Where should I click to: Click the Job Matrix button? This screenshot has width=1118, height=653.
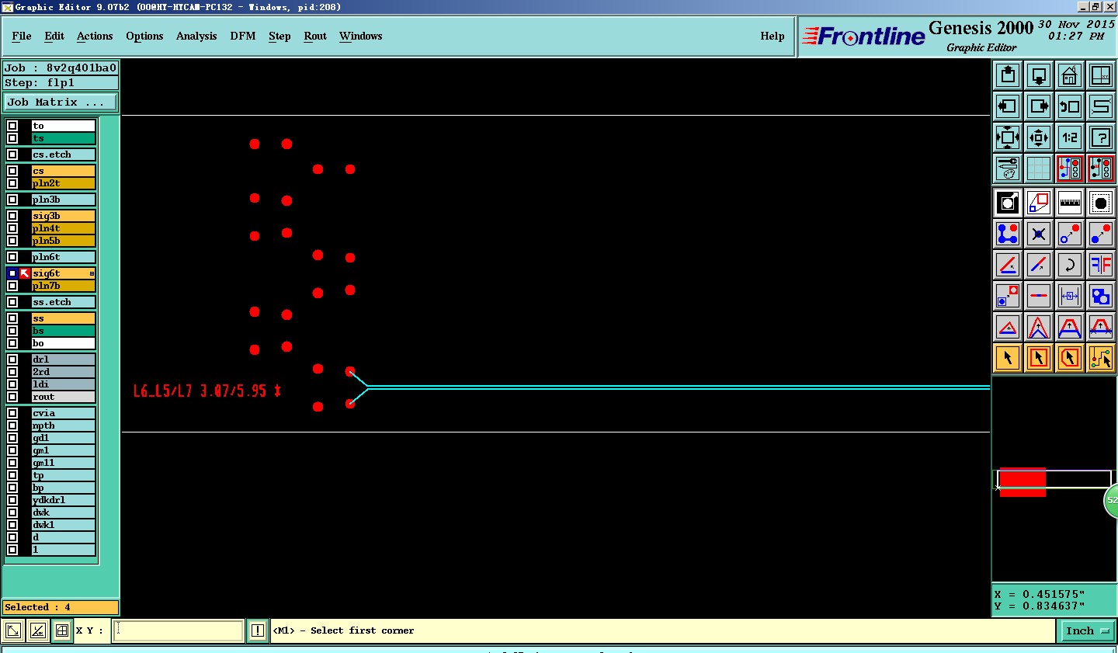pos(61,102)
